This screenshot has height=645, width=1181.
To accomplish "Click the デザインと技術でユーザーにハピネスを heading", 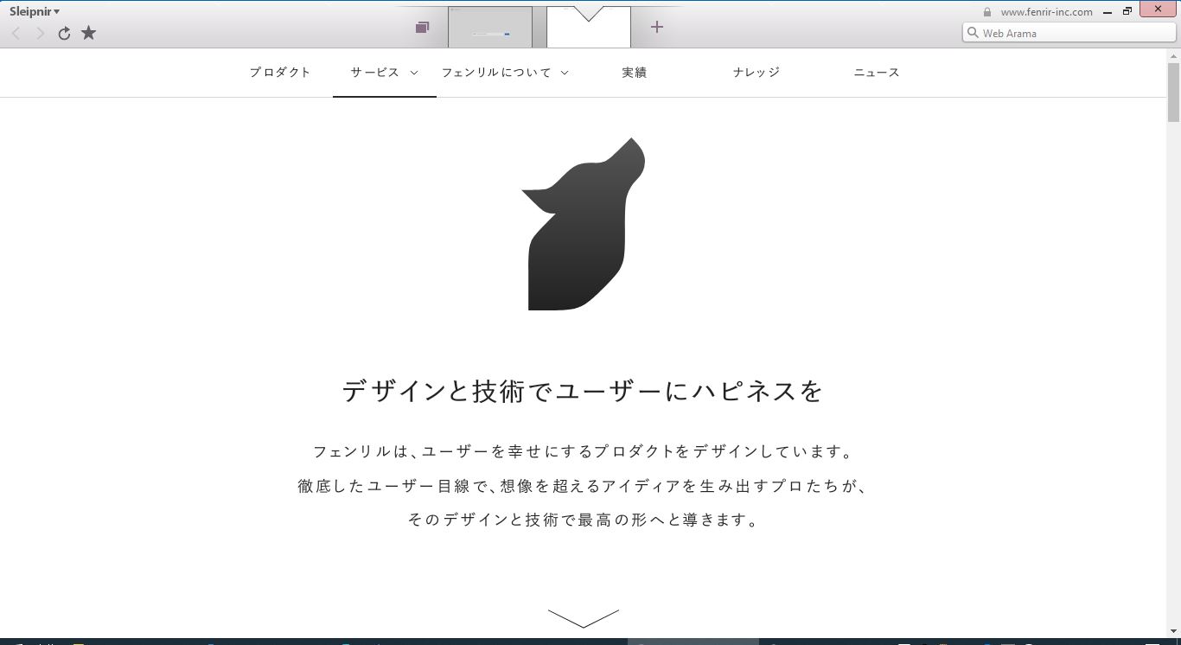I will pos(583,391).
